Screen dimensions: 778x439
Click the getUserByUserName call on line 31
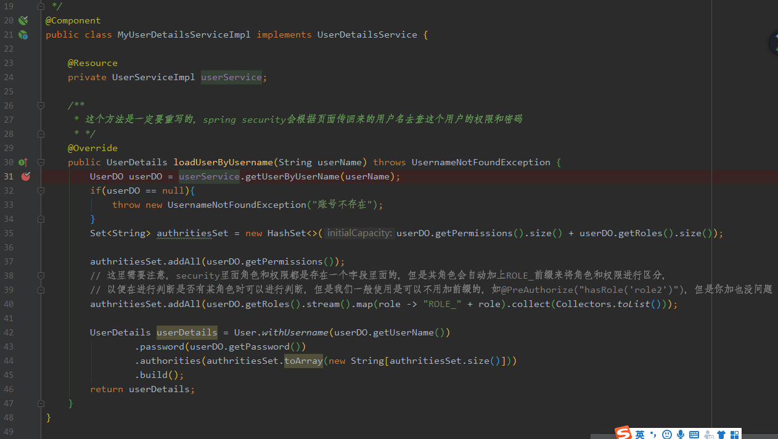(292, 176)
